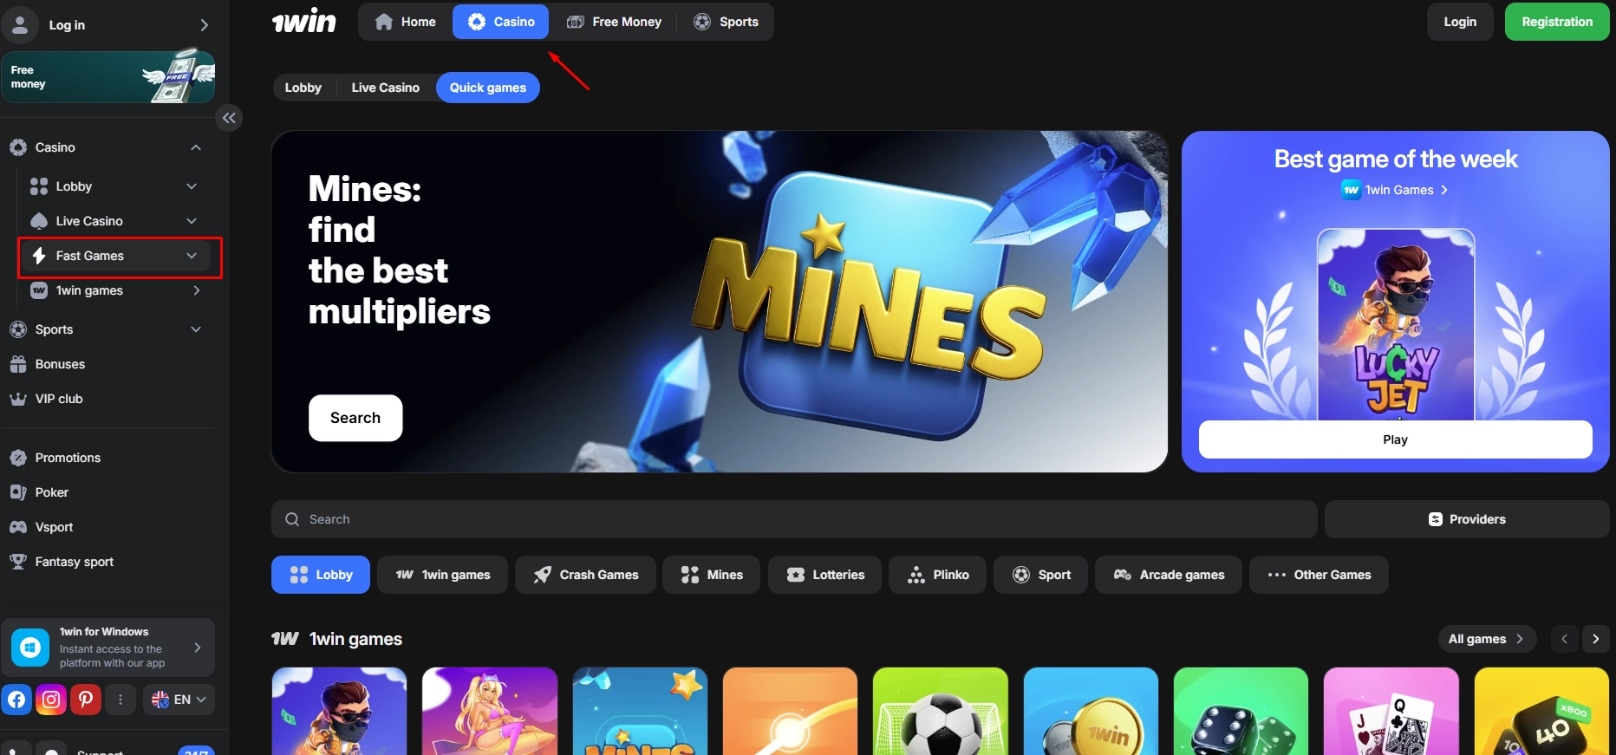Screen dimensions: 1616x755
Task: Filter by Arcade games category
Action: [x=1169, y=575]
